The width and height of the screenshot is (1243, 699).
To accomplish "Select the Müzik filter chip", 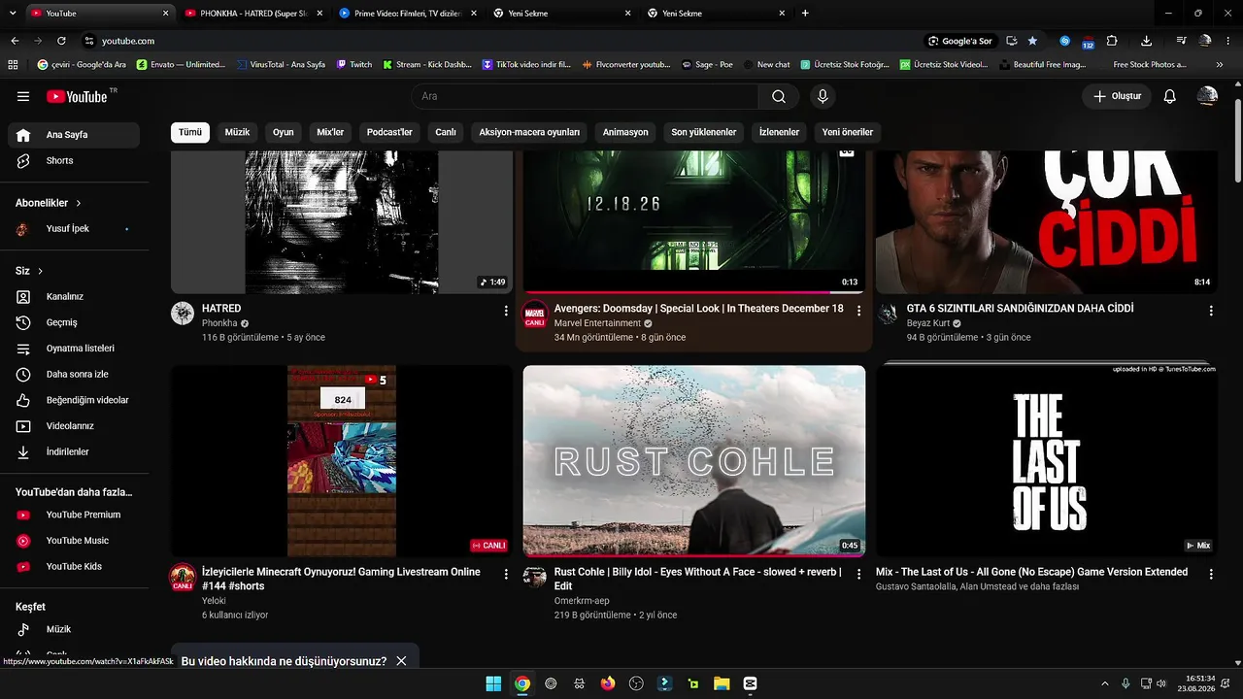I will [238, 132].
